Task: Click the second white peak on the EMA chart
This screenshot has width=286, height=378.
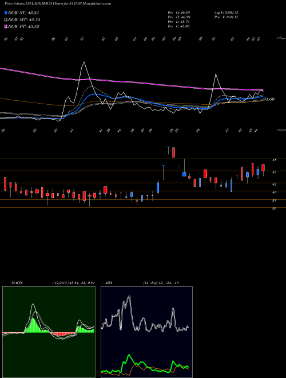Action: pyautogui.click(x=216, y=74)
